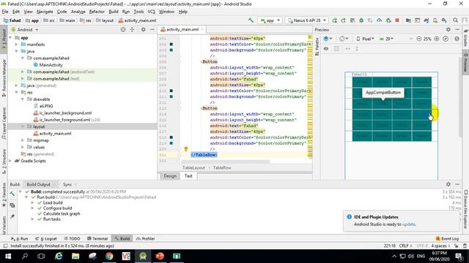Click the yellow lightbulb intention icon

coord(185,149)
